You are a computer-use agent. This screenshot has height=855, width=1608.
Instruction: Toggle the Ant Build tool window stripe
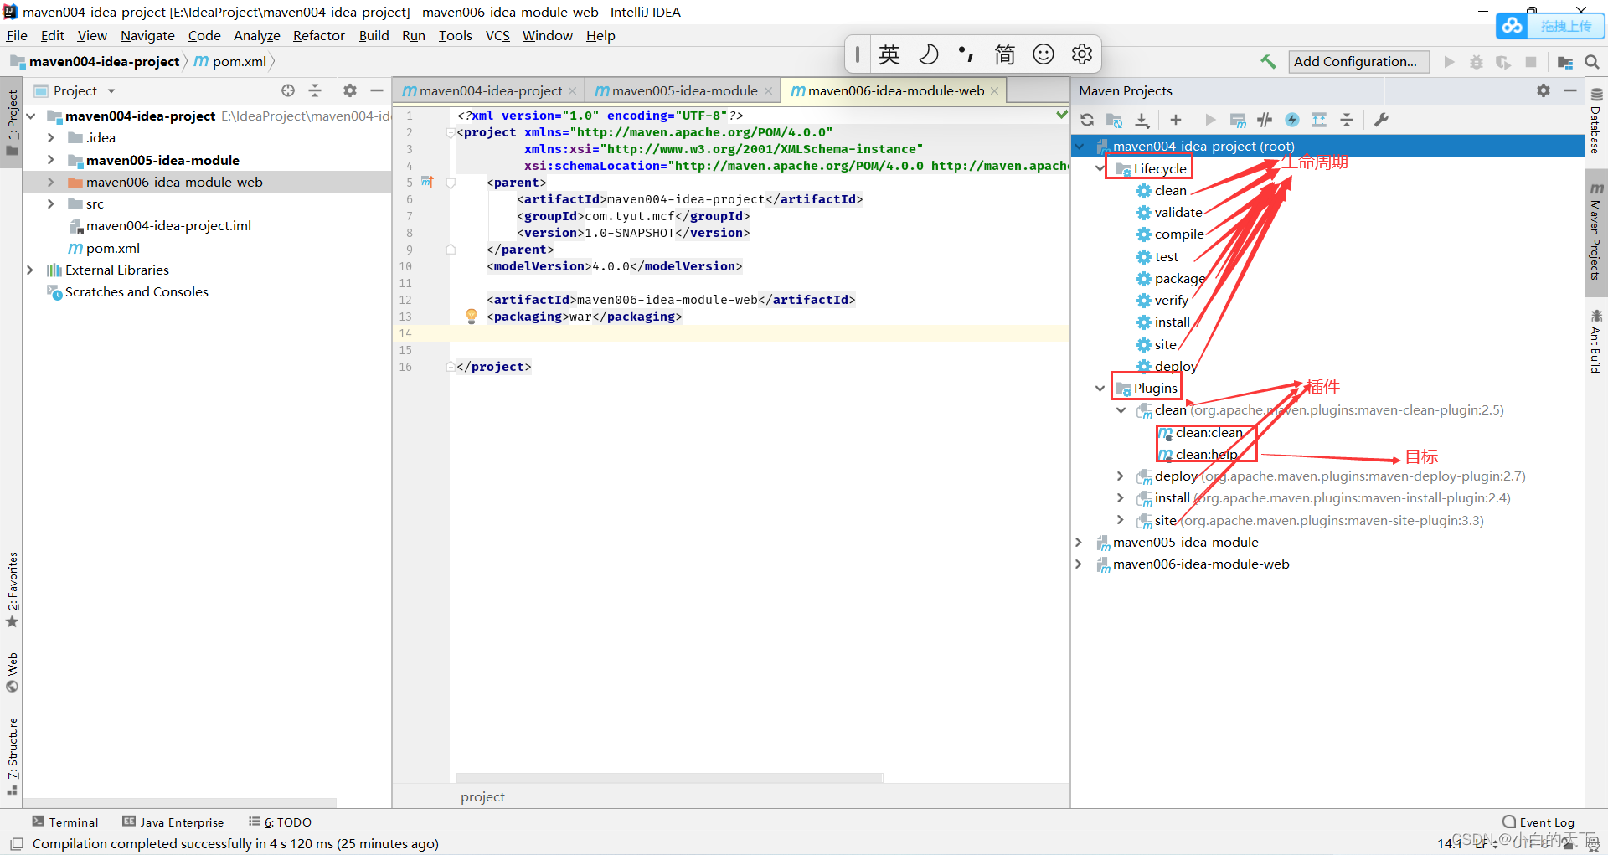(x=1596, y=341)
